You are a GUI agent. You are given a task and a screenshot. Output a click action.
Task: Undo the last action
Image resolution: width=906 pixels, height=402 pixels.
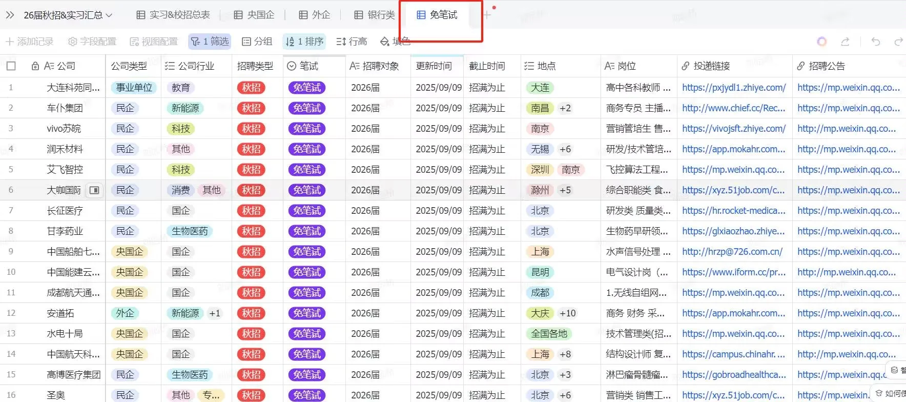[x=876, y=42]
